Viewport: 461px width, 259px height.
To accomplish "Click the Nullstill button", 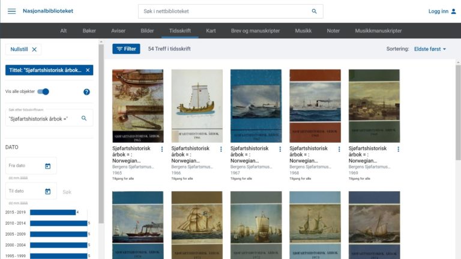I will 23,49.
